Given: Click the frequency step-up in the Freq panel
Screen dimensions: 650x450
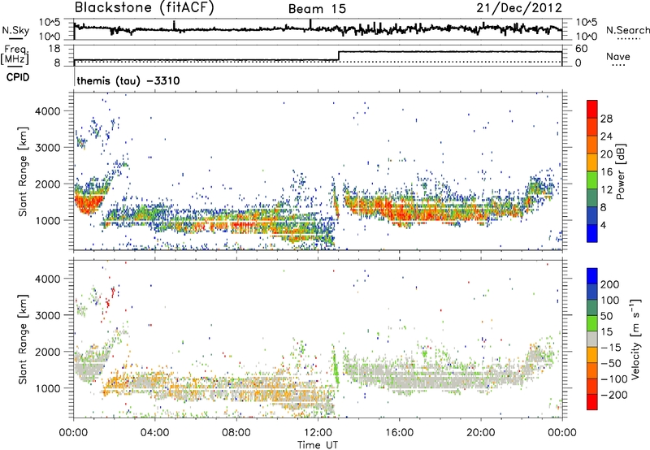Looking at the screenshot, I should 339,56.
